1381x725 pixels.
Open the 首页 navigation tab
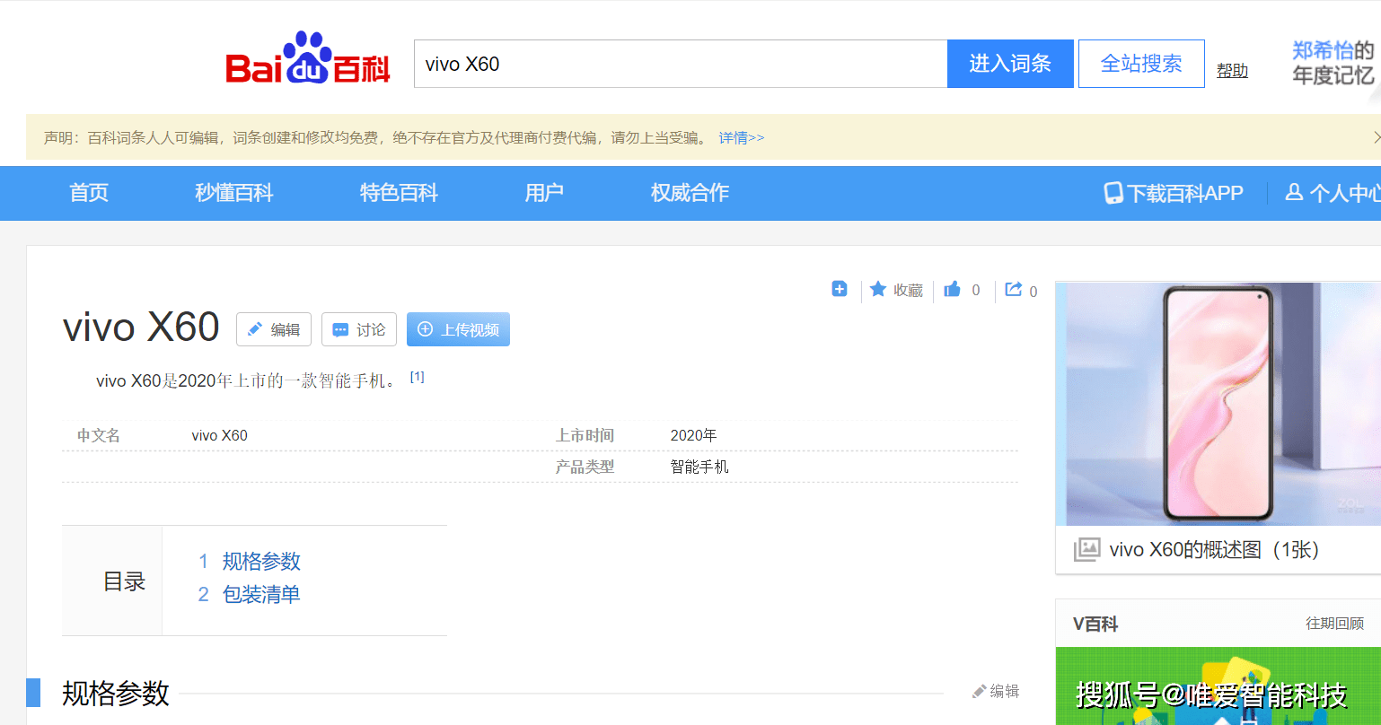click(89, 193)
